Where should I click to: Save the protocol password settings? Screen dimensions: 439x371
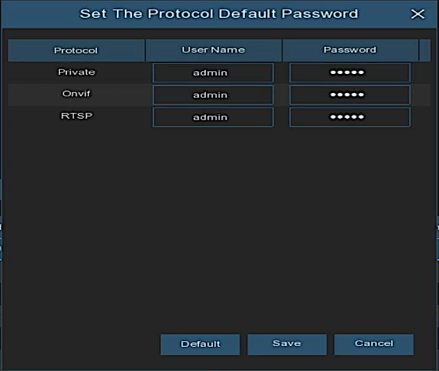287,344
